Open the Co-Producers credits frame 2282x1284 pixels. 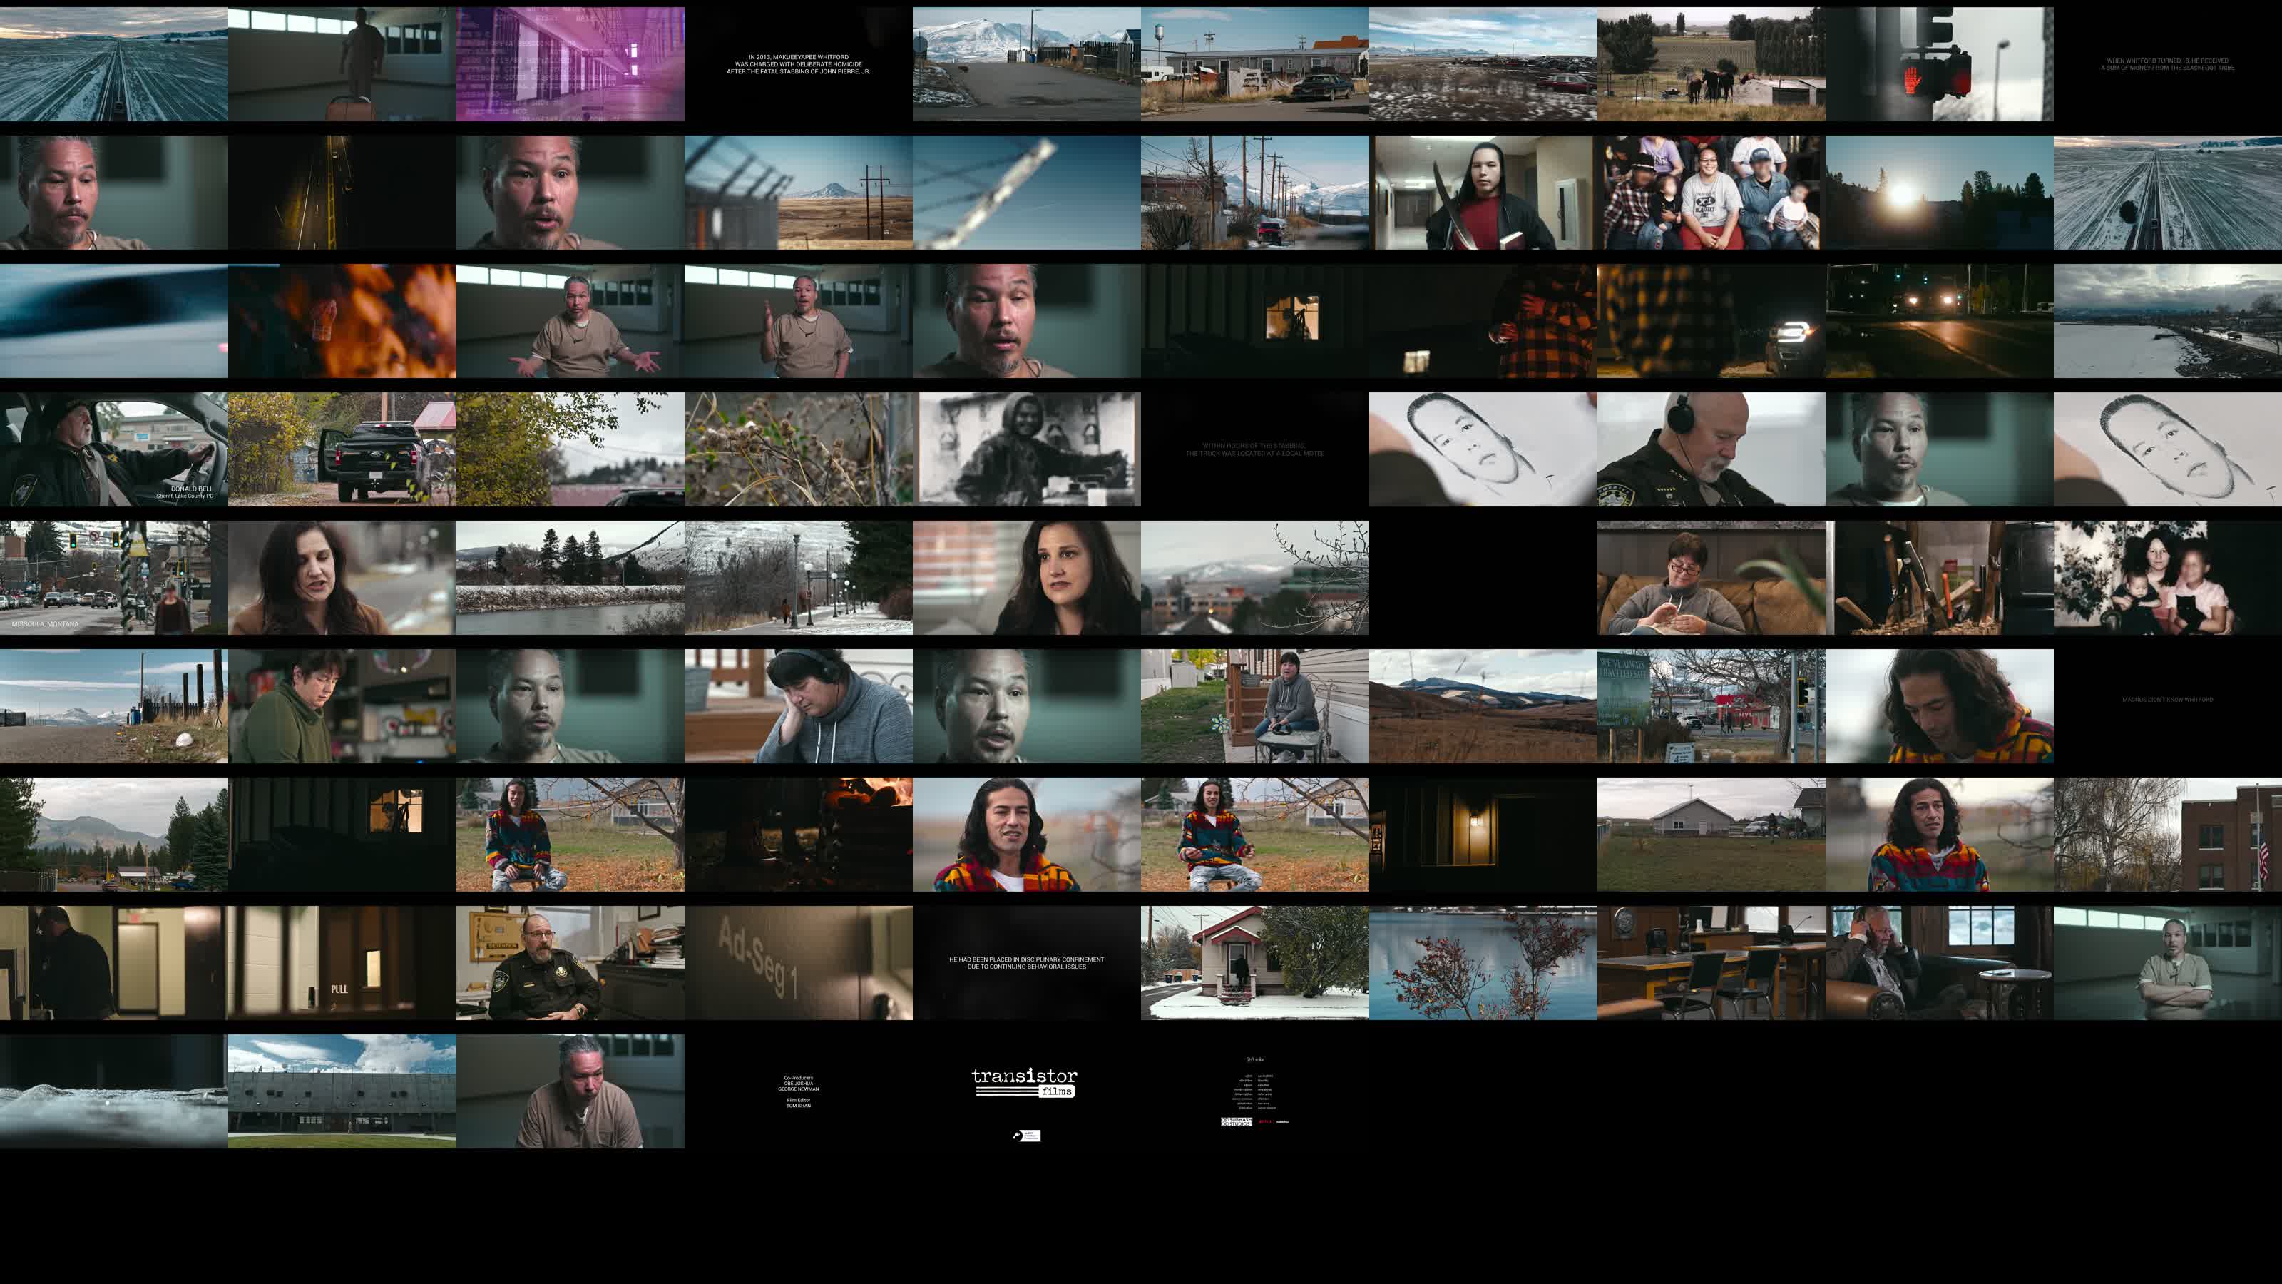(797, 1091)
